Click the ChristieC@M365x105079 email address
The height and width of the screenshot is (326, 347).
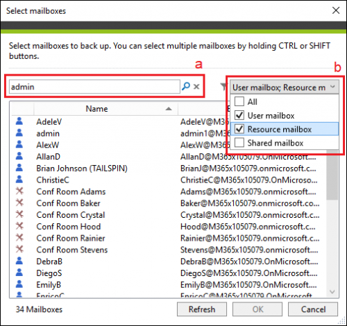249,180
